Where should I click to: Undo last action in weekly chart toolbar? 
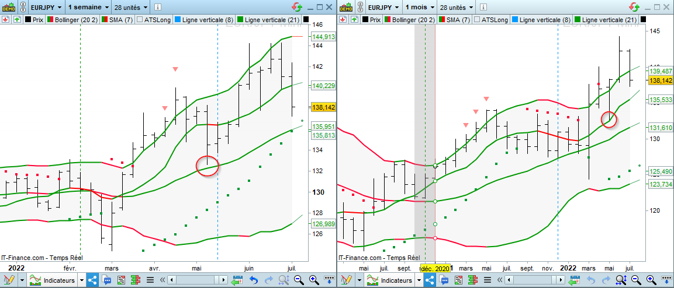[254, 280]
